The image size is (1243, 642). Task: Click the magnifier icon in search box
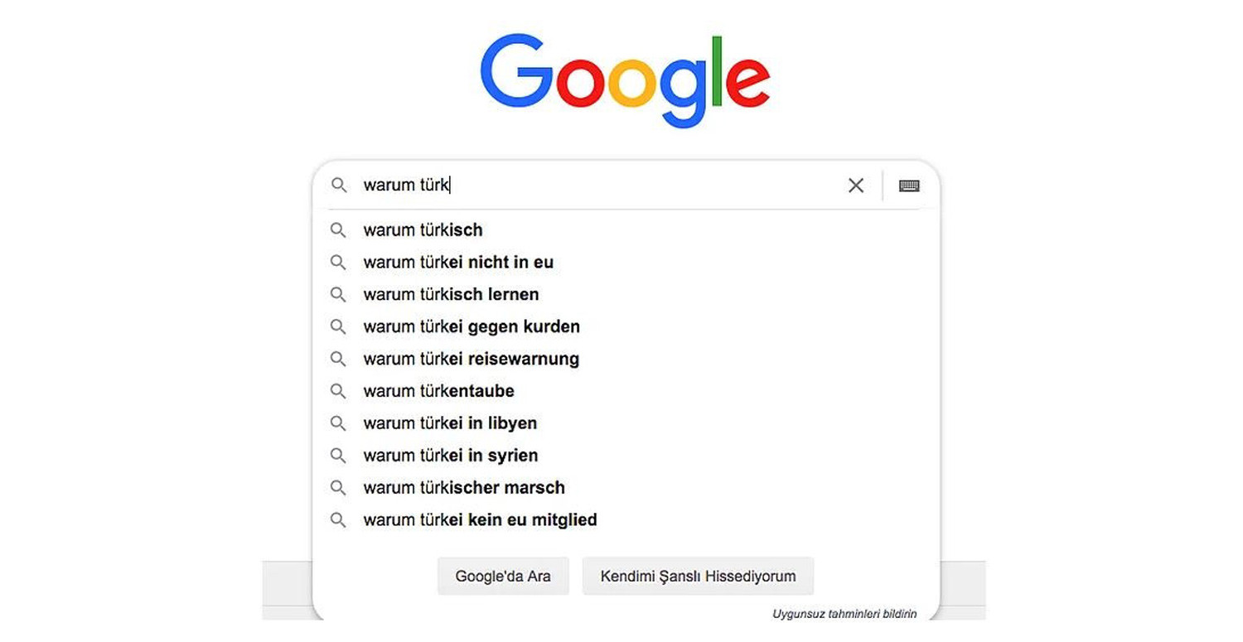(338, 185)
